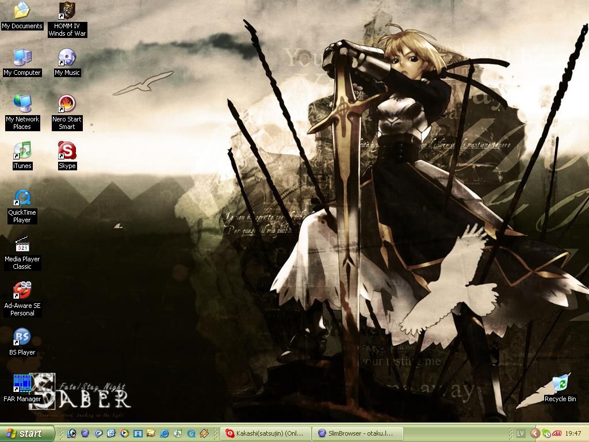Click QuickTime quick launch icon

click(191, 433)
